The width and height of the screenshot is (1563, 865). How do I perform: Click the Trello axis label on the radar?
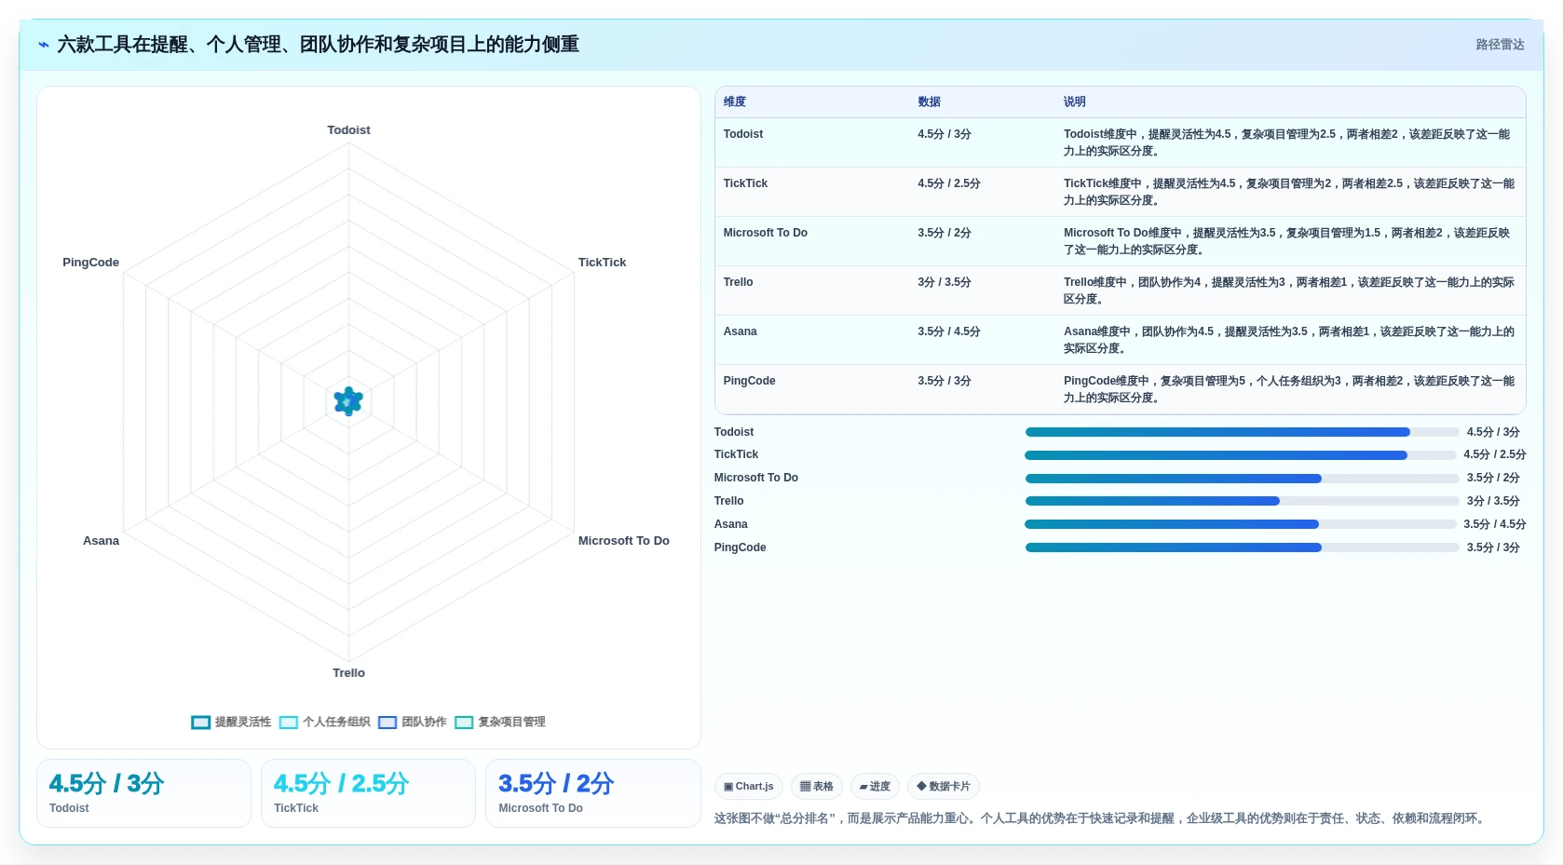[x=348, y=673]
